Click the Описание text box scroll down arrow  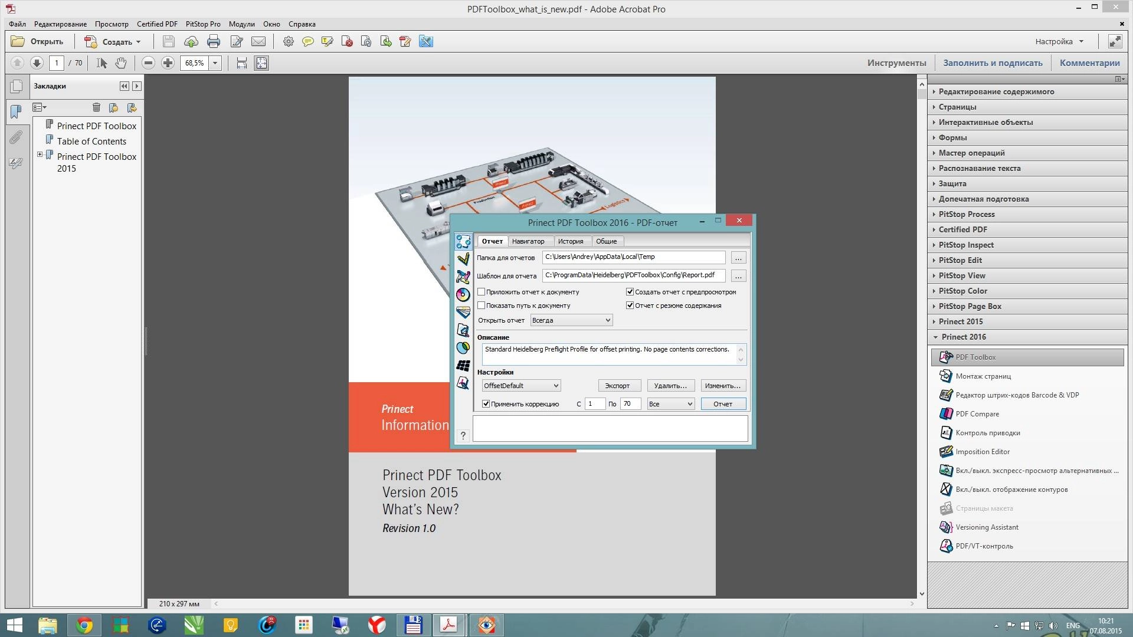point(741,359)
